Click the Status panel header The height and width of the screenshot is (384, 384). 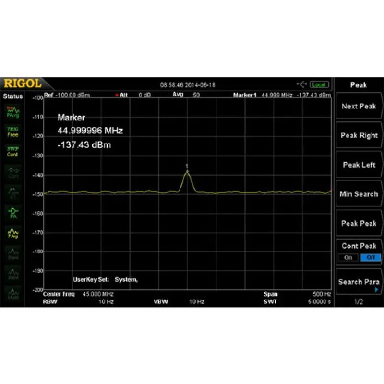[13, 96]
